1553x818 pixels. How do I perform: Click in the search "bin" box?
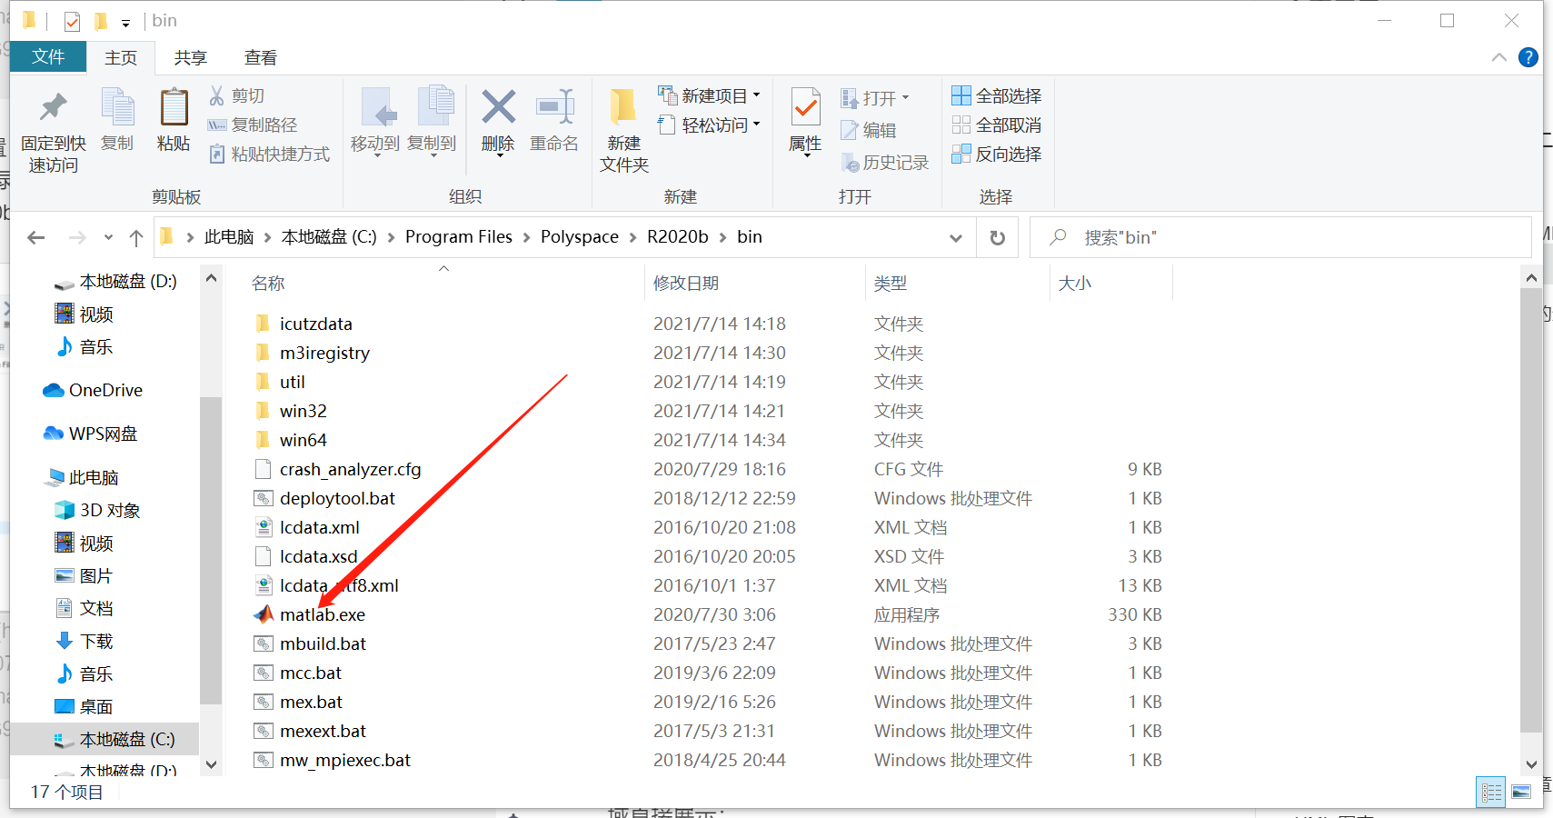(x=1281, y=237)
